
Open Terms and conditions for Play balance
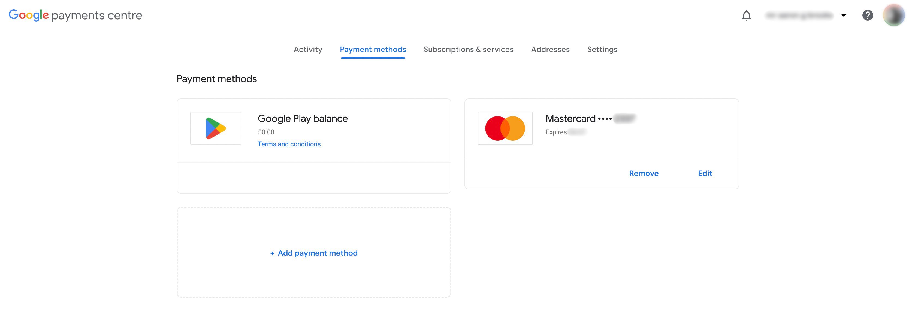point(289,144)
